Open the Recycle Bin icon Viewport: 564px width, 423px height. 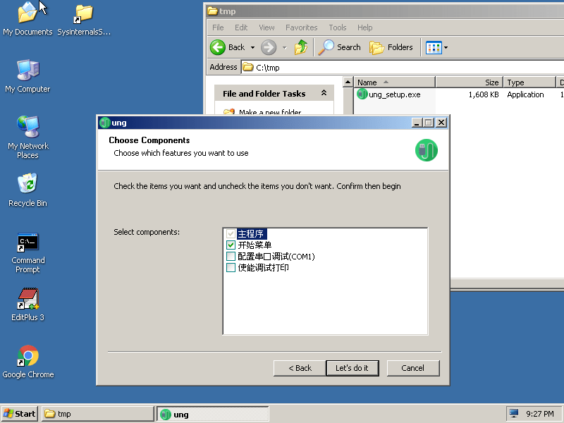[27, 185]
